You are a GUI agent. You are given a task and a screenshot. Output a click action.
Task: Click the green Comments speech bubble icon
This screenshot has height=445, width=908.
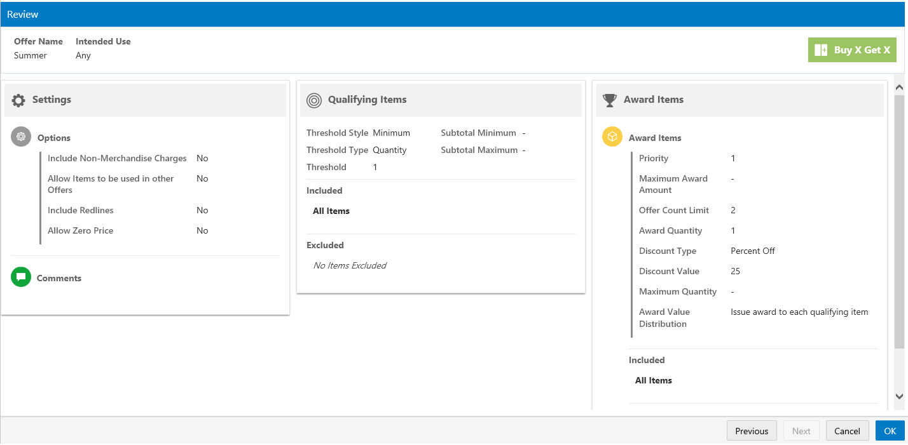[x=21, y=277]
